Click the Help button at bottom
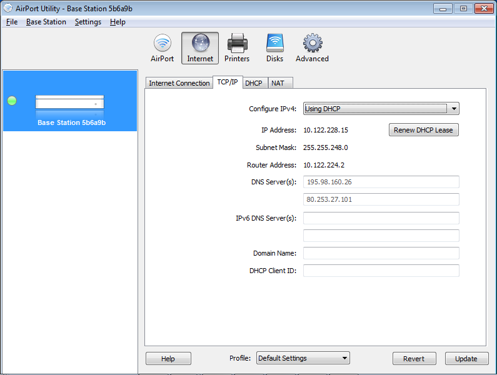 coord(168,359)
